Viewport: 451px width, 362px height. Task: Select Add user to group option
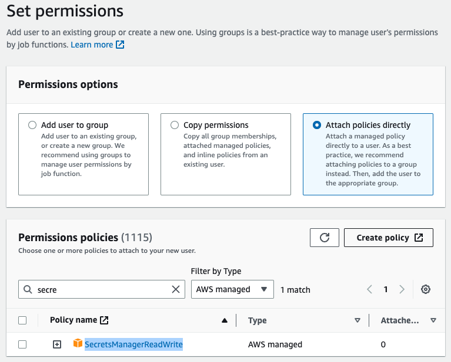[33, 125]
